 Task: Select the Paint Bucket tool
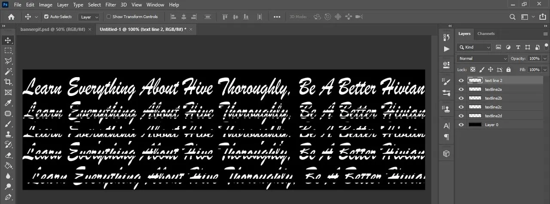click(x=8, y=165)
